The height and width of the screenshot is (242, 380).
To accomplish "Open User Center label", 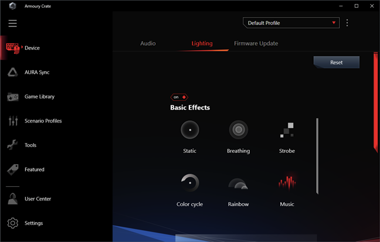I will pos(38,199).
